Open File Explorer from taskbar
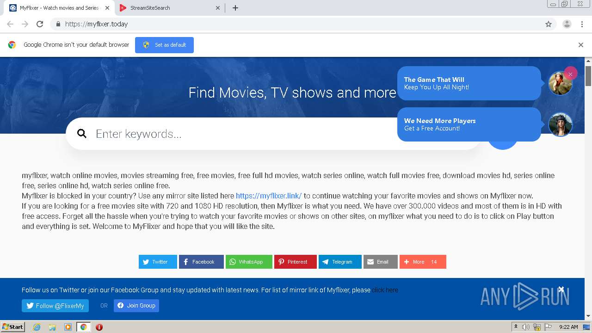The height and width of the screenshot is (333, 592). (52, 327)
